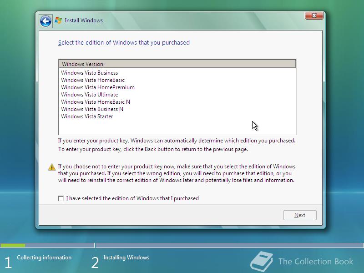Select Windows Vista HomePremium edition
The width and height of the screenshot is (364, 273).
click(x=98, y=87)
